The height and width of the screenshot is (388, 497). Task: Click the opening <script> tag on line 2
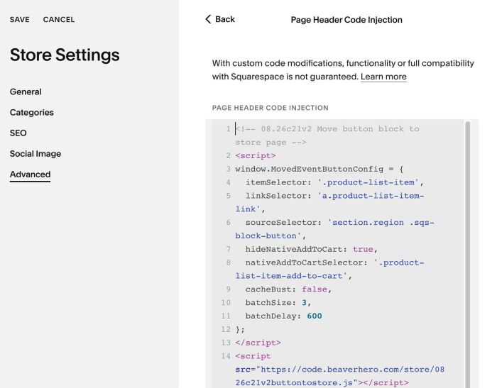(256, 155)
